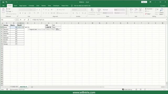Open the number format dropdown

(86, 10)
